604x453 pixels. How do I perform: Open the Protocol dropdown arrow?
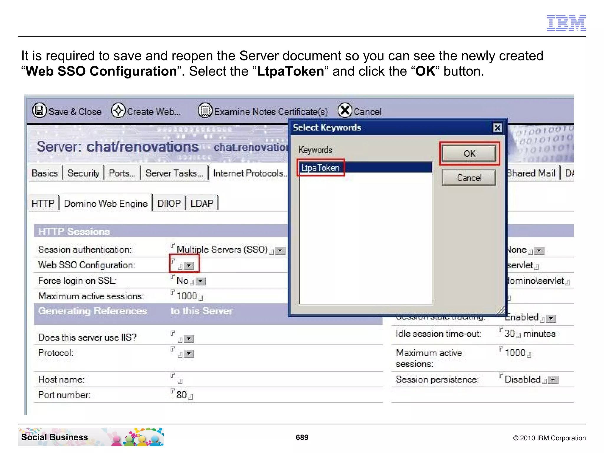point(189,353)
